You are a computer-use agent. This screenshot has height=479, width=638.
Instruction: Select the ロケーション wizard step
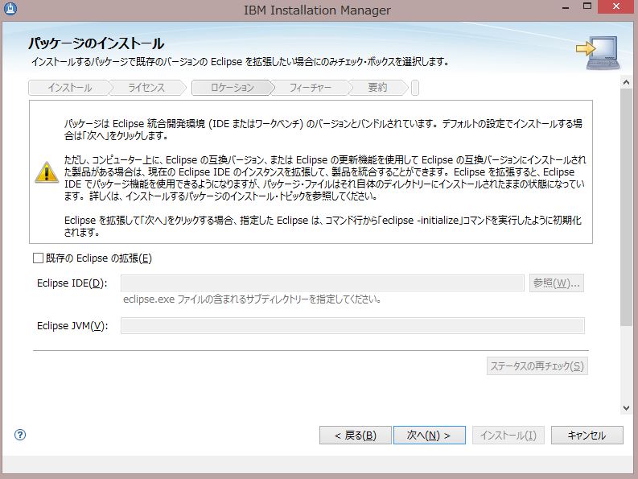233,88
